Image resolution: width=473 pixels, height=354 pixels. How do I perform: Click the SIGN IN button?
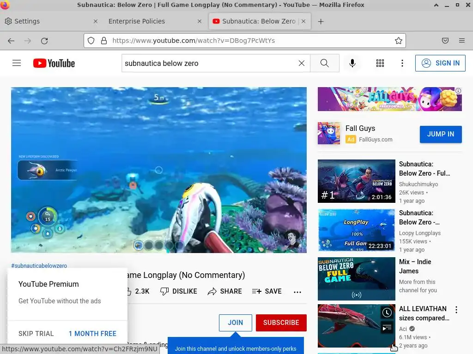pos(440,63)
